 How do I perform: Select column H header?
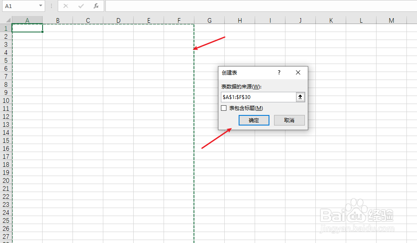[x=240, y=20]
